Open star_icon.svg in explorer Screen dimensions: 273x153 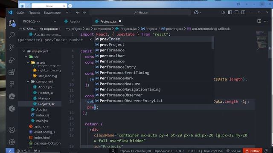47,76
